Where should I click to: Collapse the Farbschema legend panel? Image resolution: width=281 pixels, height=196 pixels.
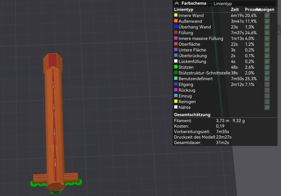177,3
